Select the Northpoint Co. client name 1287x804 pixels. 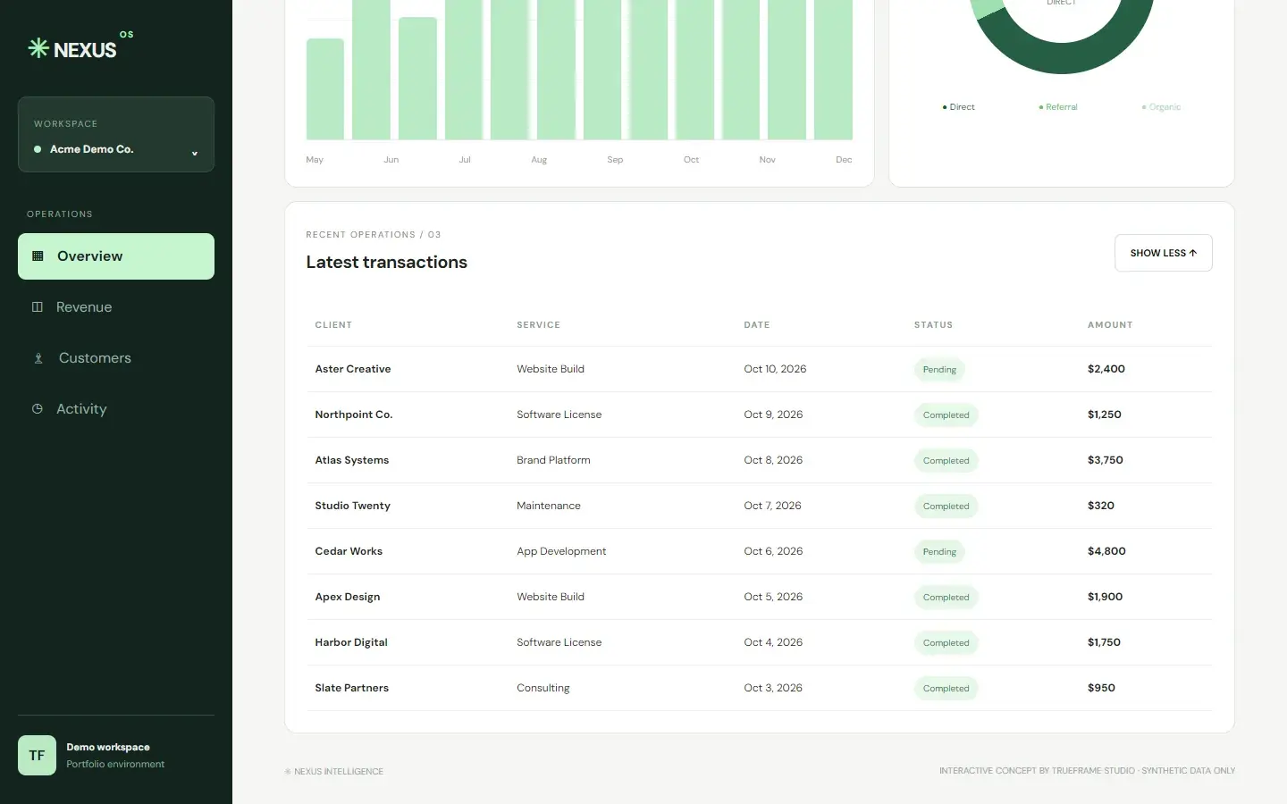(354, 415)
